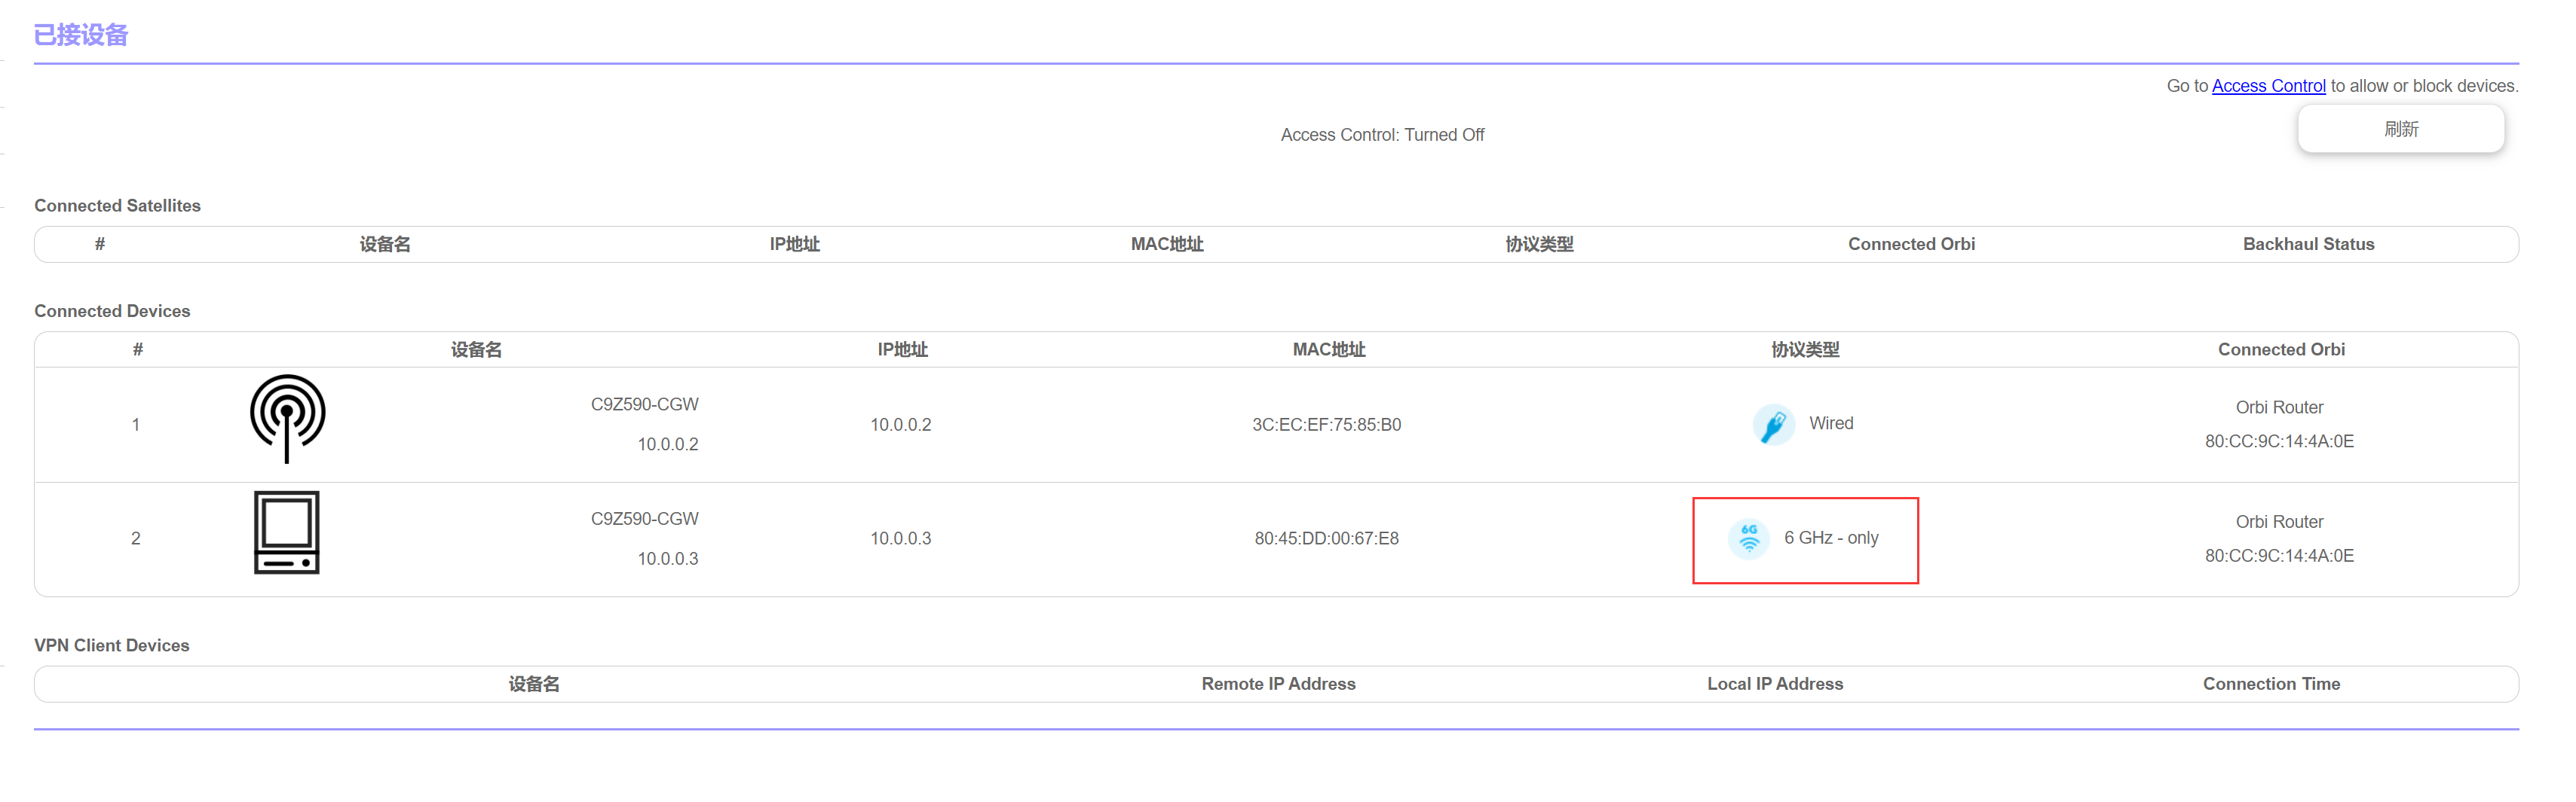This screenshot has width=2576, height=802.
Task: Click Connected Devices MAC地址 column header
Action: point(1328,349)
